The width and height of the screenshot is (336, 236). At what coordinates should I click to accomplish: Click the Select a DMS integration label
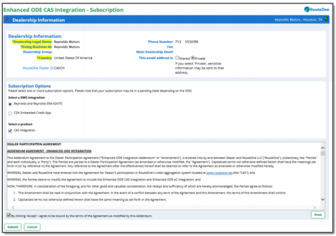[x=26, y=98]
